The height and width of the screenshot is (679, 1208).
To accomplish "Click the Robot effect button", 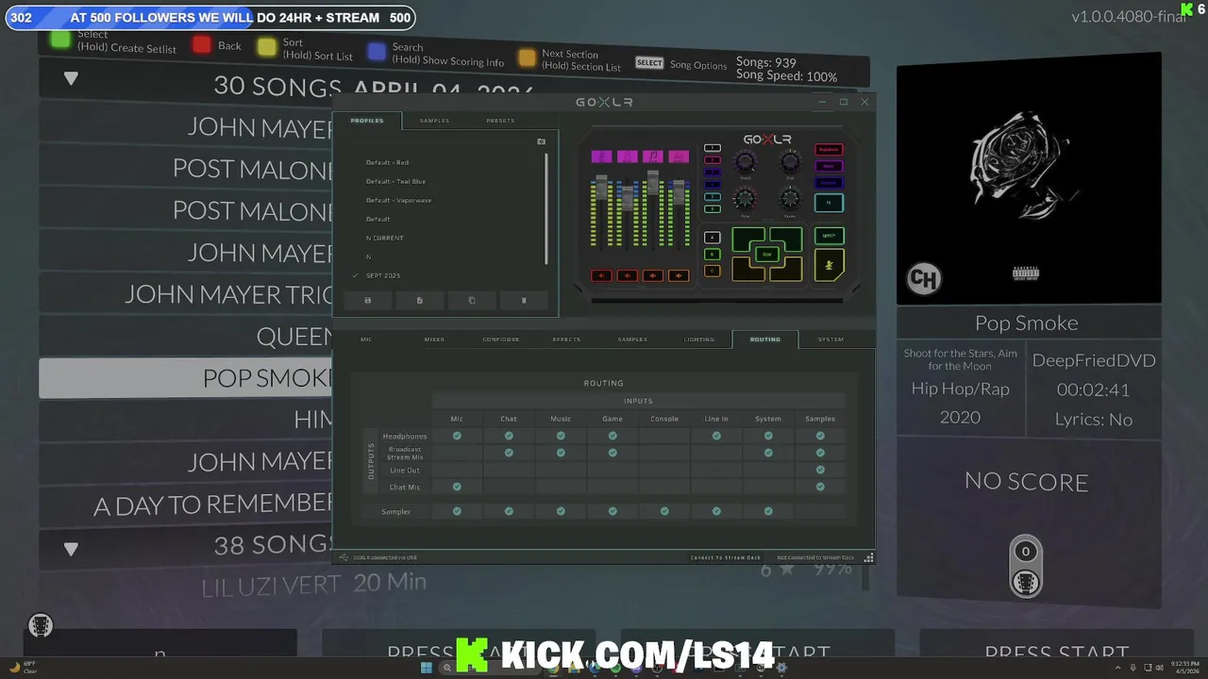I will point(829,166).
